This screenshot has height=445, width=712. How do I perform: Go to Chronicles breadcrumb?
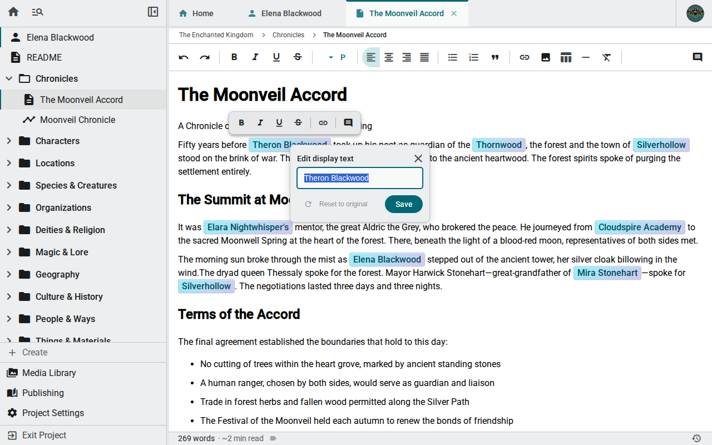pos(288,35)
